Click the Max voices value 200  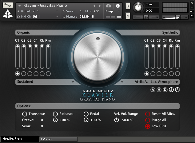(x=96, y=11)
